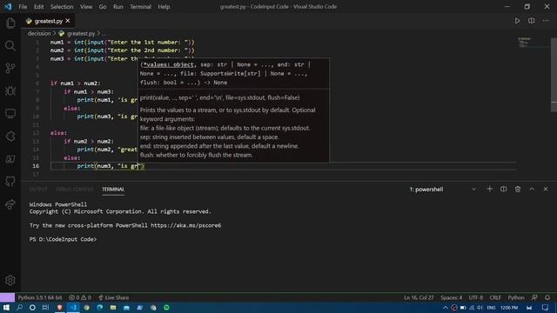Image resolution: width=557 pixels, height=313 pixels.
Task: Click the taskbar clock 12:06 PM
Action: [509, 308]
